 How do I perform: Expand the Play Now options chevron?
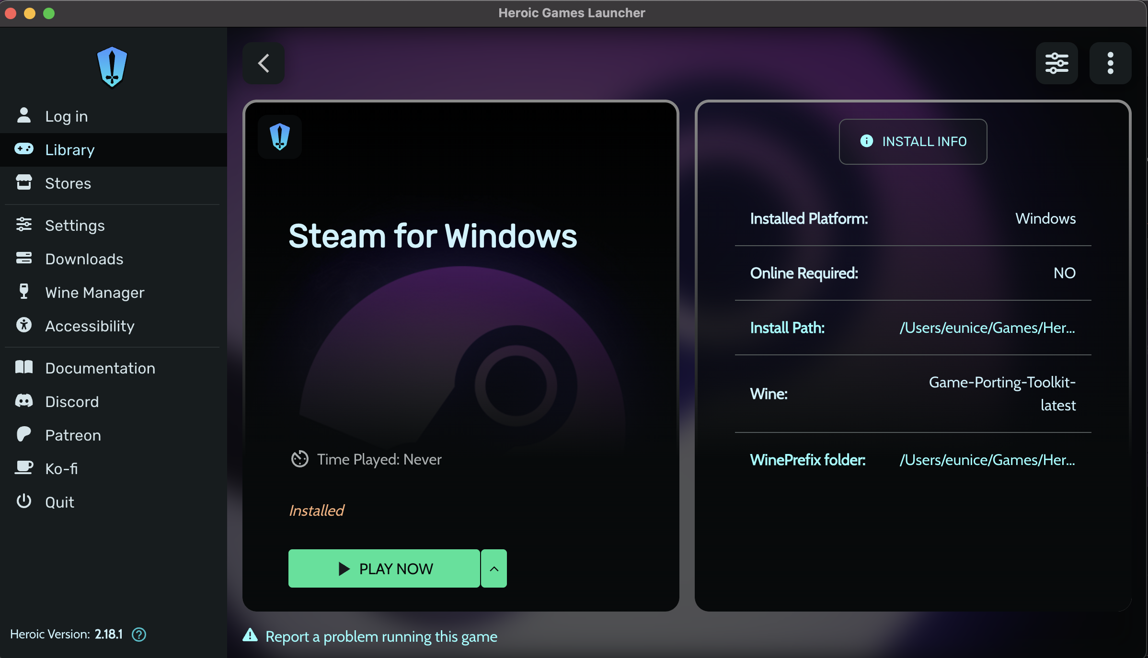(x=494, y=568)
